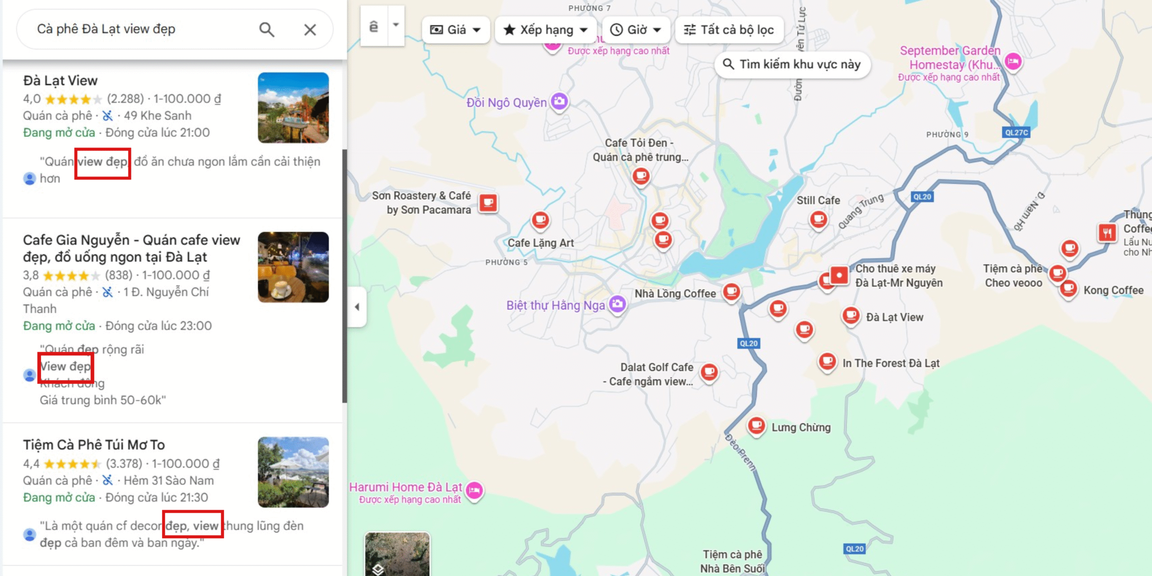Click the In The Forest Đà Lạt pin
The image size is (1152, 576).
[827, 361]
